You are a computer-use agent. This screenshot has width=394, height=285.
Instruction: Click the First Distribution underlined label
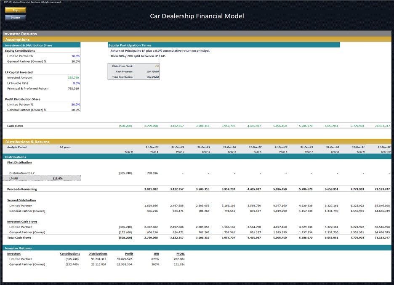(19, 163)
